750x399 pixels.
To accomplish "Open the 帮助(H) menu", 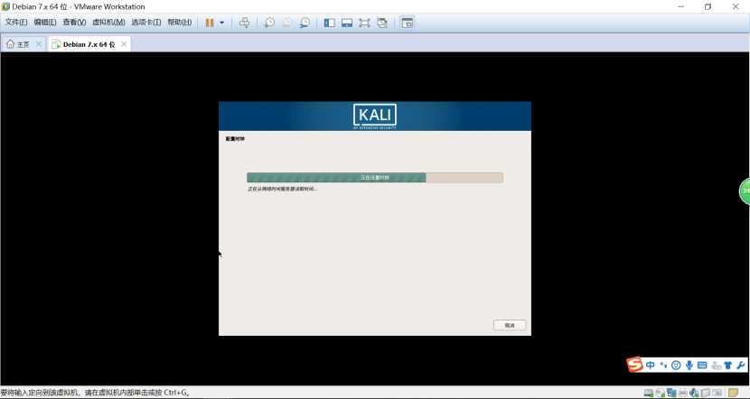I will coord(180,23).
